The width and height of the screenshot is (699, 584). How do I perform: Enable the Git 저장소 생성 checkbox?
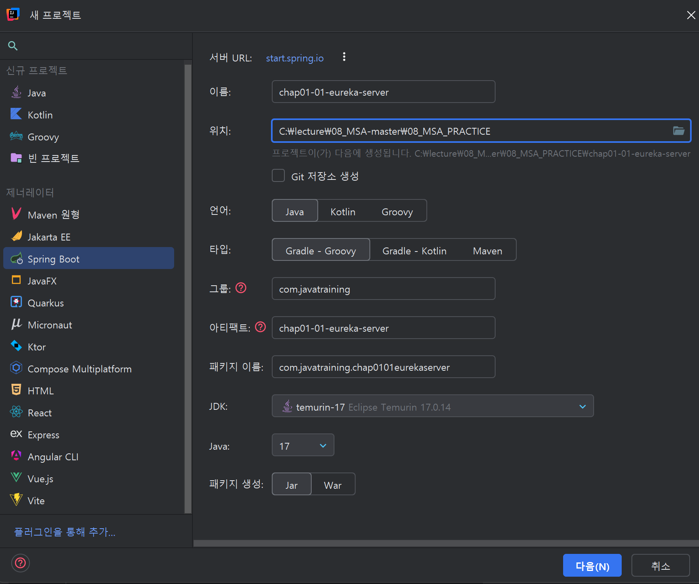278,176
